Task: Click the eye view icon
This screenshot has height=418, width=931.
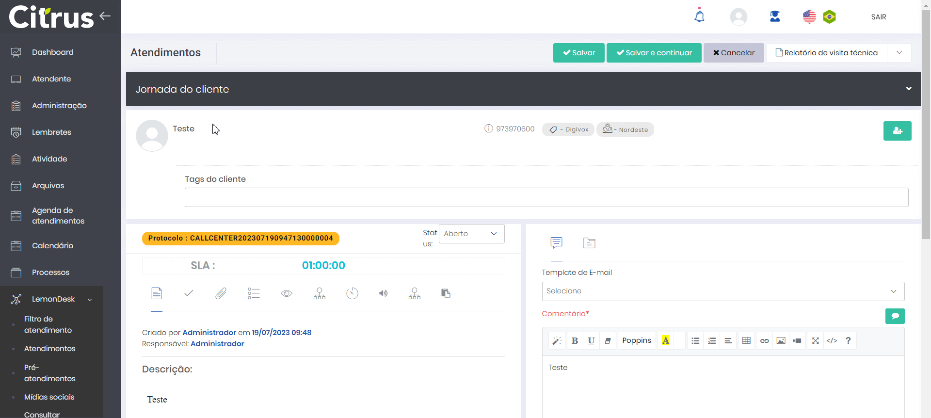Action: [x=287, y=293]
